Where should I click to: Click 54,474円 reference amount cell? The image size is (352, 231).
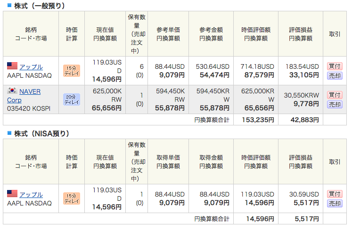tap(214, 75)
